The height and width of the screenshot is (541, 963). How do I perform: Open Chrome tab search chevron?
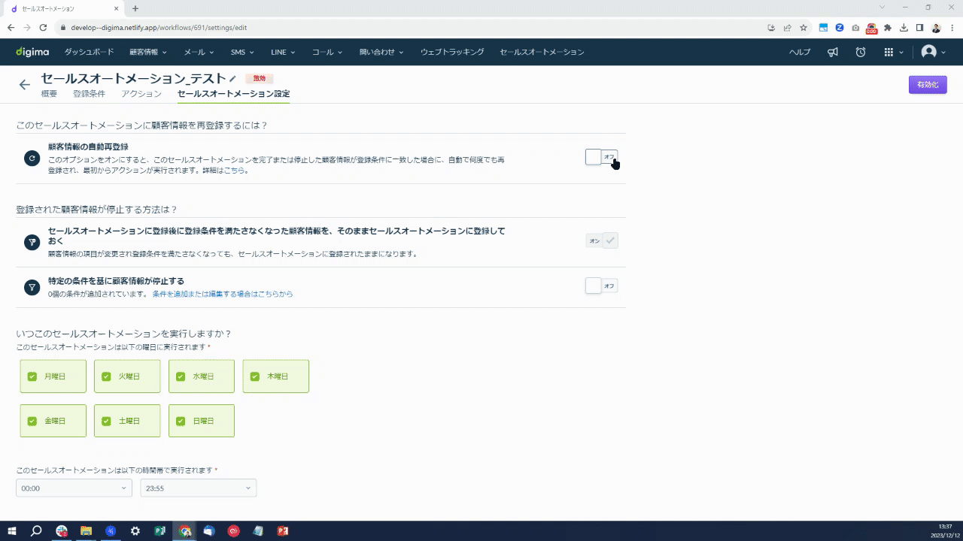tap(882, 8)
